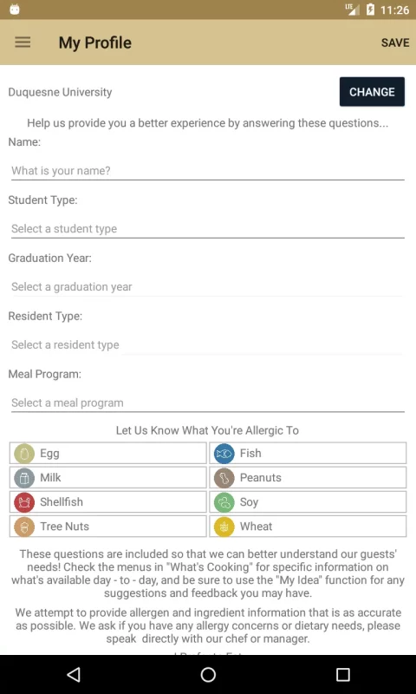The width and height of the screenshot is (416, 694).
Task: Open the Select a student type dropdown
Action: point(208,229)
